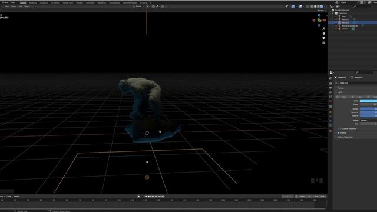Viewport: 377px width, 212px height.
Task: Collapse the Light panel
Action: (x=339, y=92)
